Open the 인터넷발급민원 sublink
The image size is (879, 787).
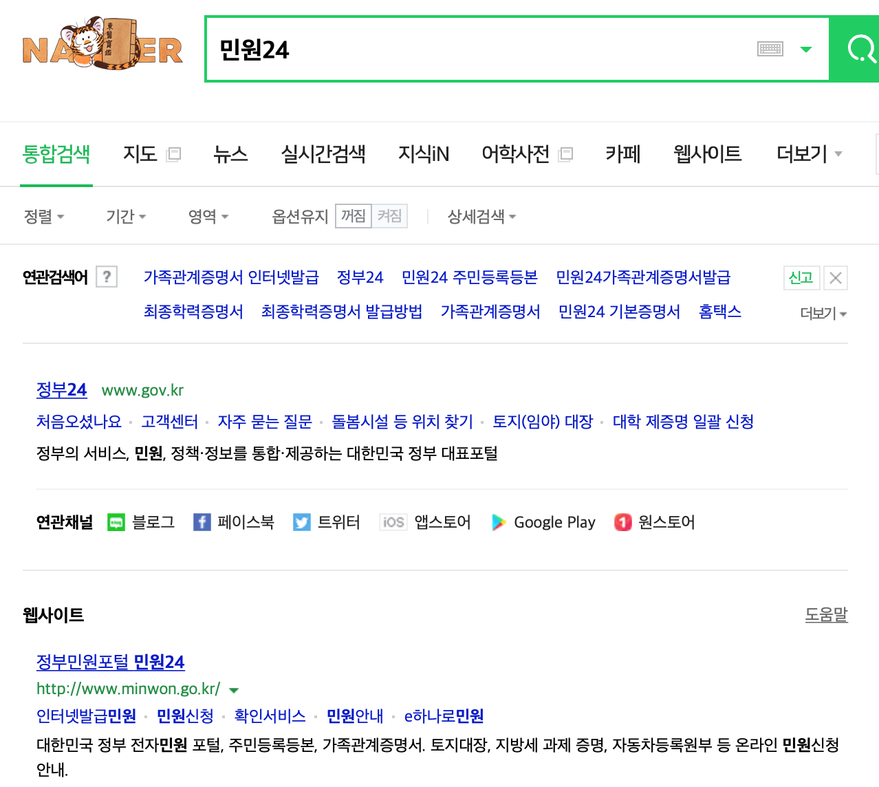tap(86, 716)
